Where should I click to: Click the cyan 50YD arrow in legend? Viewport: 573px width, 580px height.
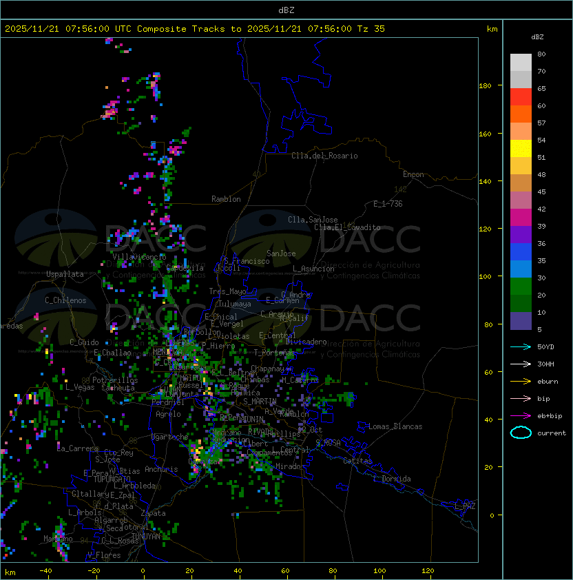click(521, 346)
